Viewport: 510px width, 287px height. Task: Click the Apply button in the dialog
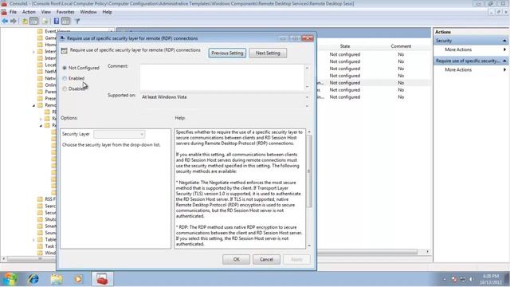pos(296,259)
